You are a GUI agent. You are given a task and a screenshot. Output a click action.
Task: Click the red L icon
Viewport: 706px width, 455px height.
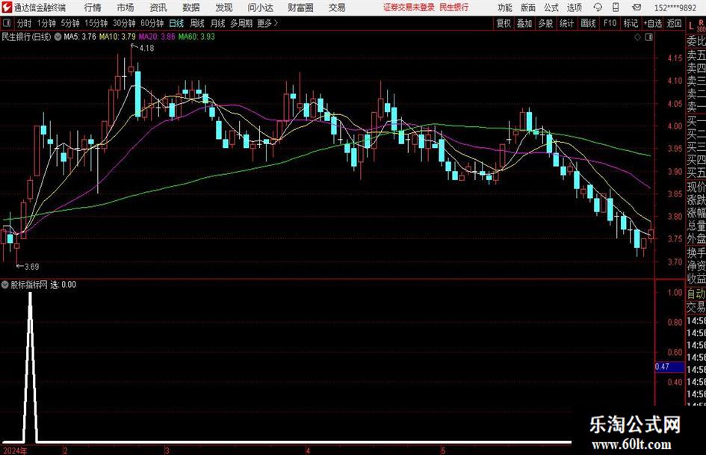click(x=691, y=25)
